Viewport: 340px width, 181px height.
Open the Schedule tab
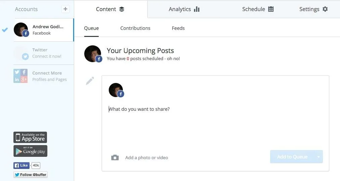pos(258,9)
